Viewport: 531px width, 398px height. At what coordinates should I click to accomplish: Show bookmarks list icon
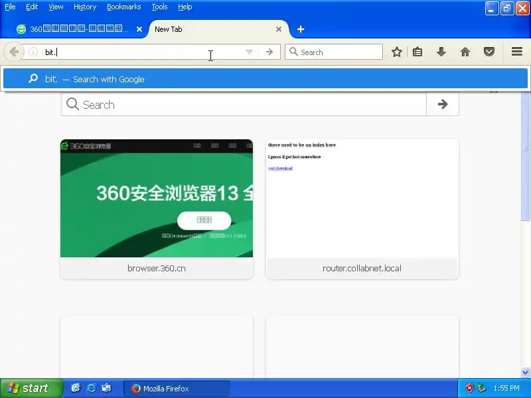417,52
